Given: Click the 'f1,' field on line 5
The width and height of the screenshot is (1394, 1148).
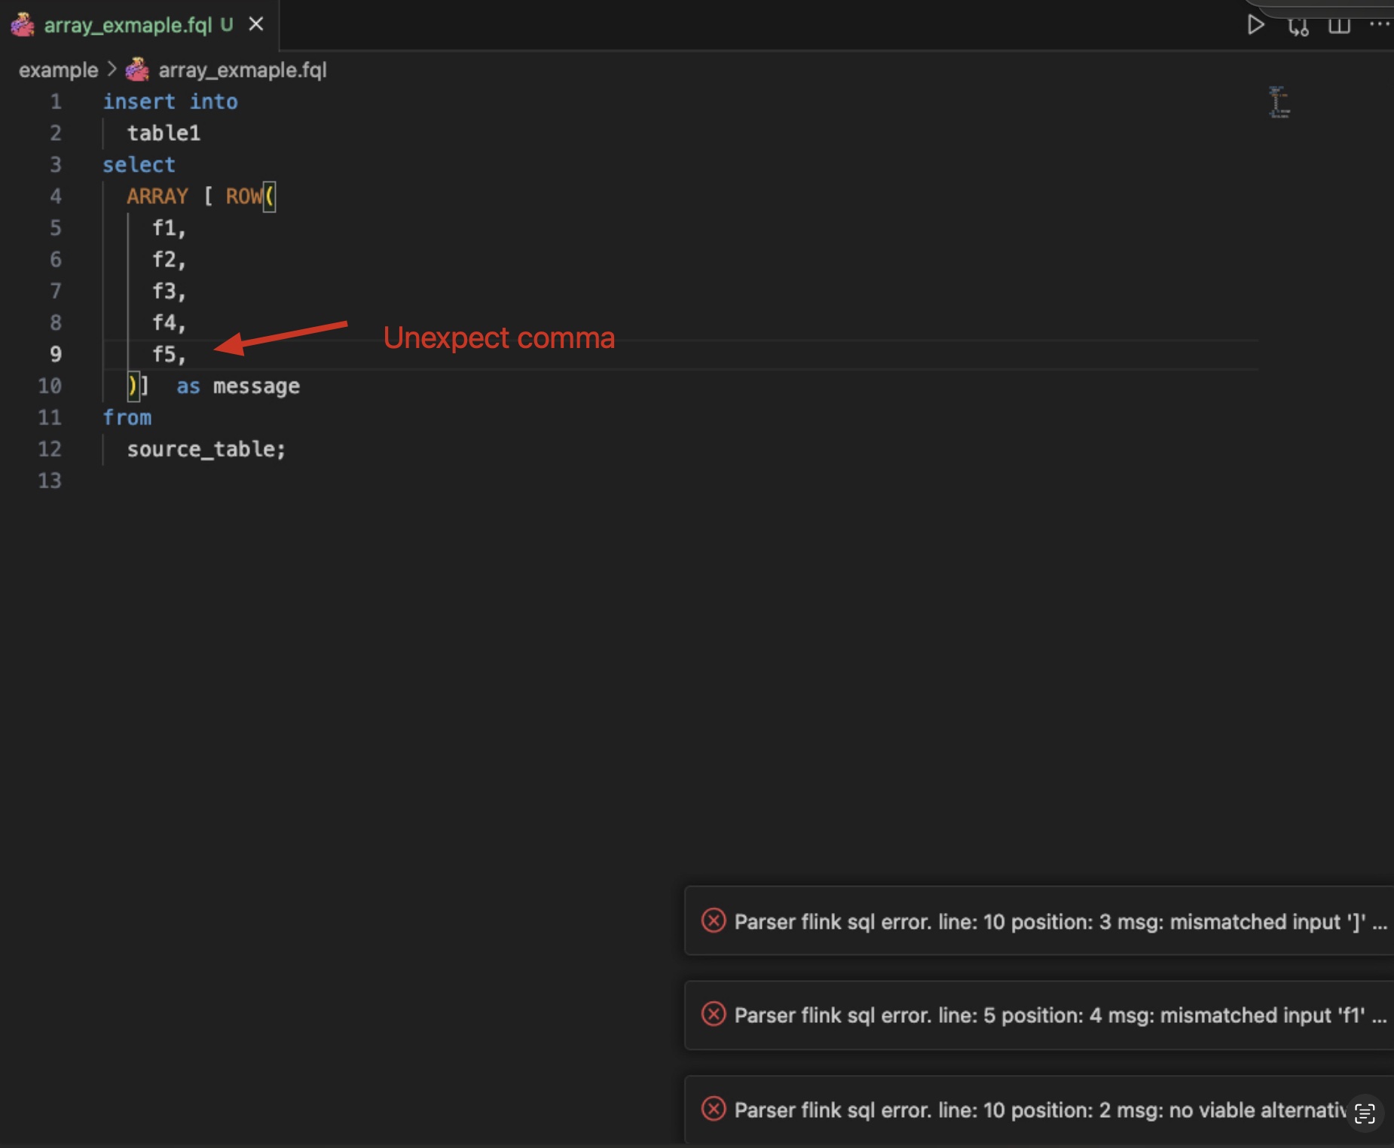Looking at the screenshot, I should coord(169,228).
